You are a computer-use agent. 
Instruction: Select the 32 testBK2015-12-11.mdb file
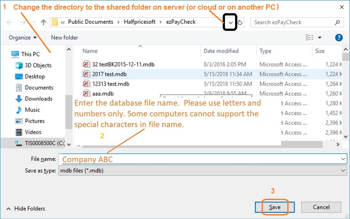coord(123,64)
